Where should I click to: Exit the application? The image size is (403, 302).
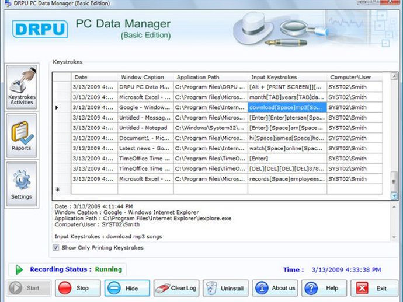pos(374,288)
